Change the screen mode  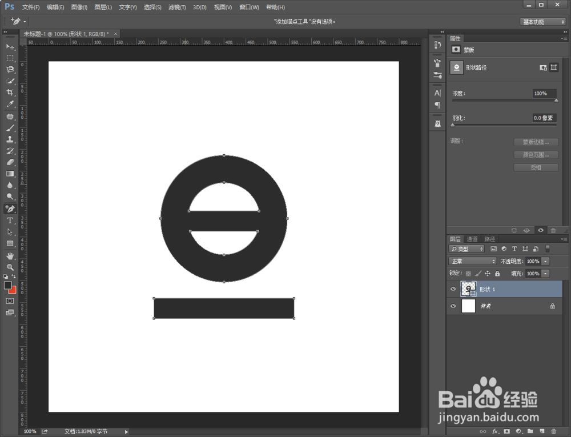pyautogui.click(x=10, y=312)
